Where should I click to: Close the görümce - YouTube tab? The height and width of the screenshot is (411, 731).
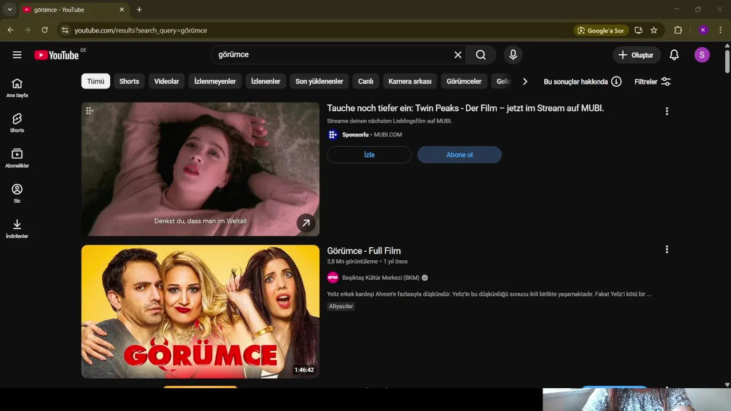122,10
